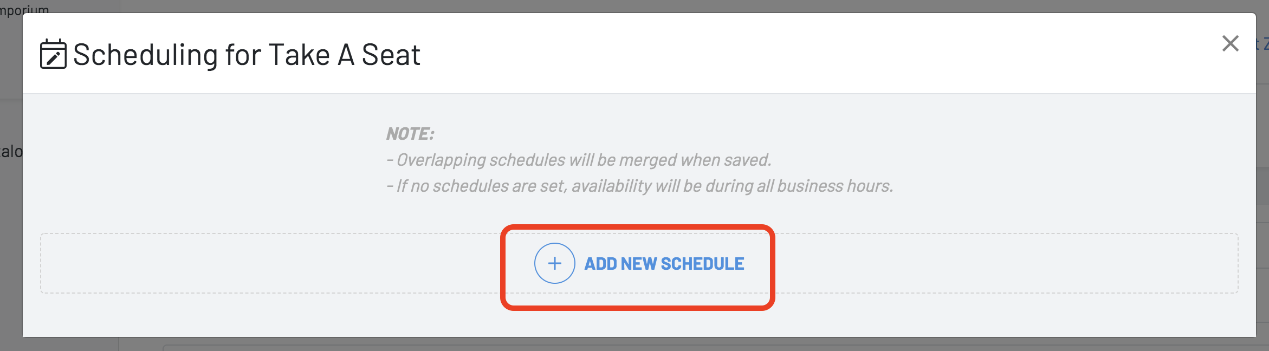
Task: Click empty dashed area left of plus icon
Action: tap(271, 263)
